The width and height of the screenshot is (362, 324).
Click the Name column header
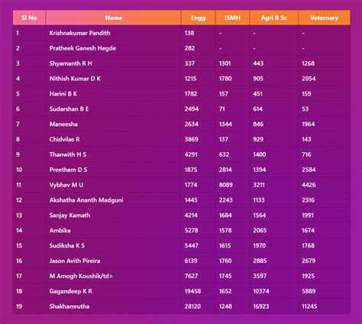point(113,18)
